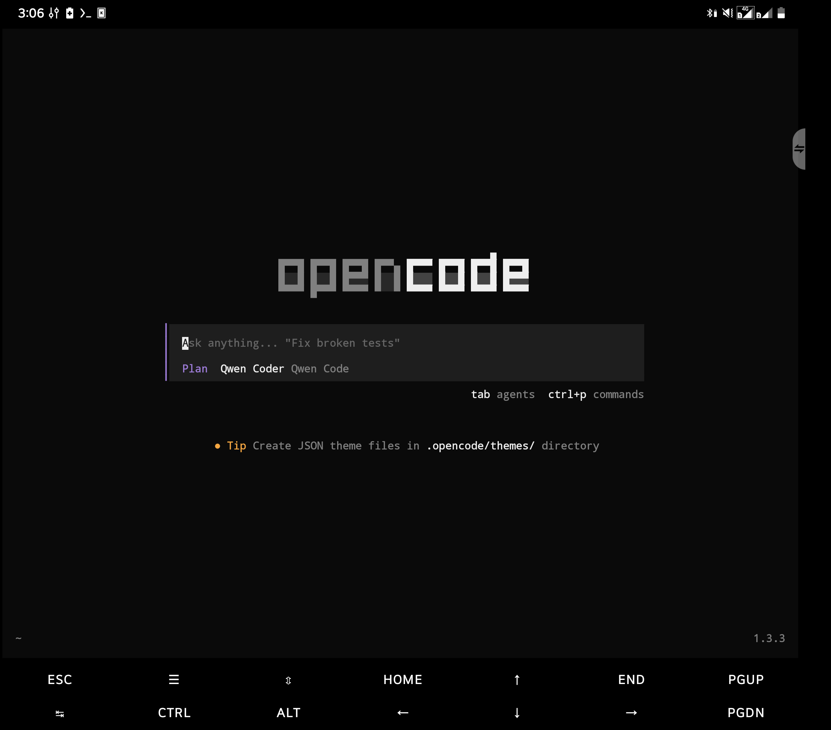Image resolution: width=831 pixels, height=730 pixels.
Task: Tap the SIM 2 signal strength icon
Action: 764,14
